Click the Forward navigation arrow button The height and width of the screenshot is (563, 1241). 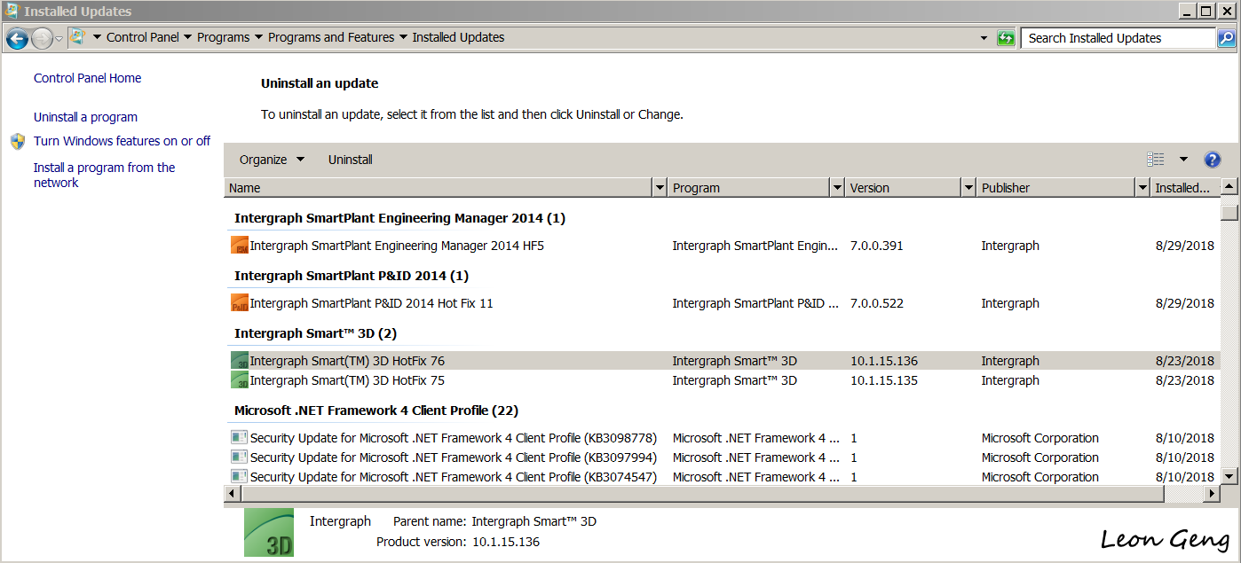tap(42, 38)
